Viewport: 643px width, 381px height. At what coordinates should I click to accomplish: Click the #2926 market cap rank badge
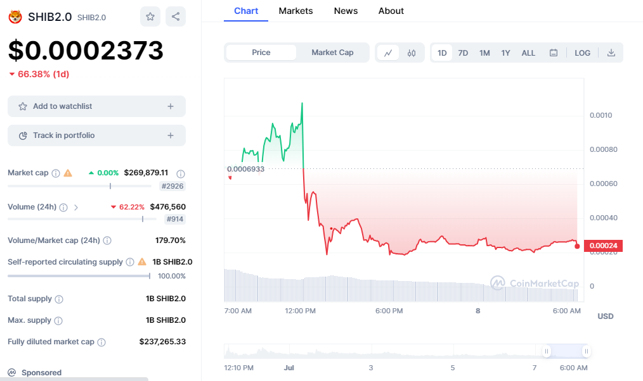tap(172, 186)
